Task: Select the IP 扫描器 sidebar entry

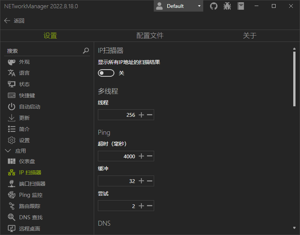Action: (24, 173)
